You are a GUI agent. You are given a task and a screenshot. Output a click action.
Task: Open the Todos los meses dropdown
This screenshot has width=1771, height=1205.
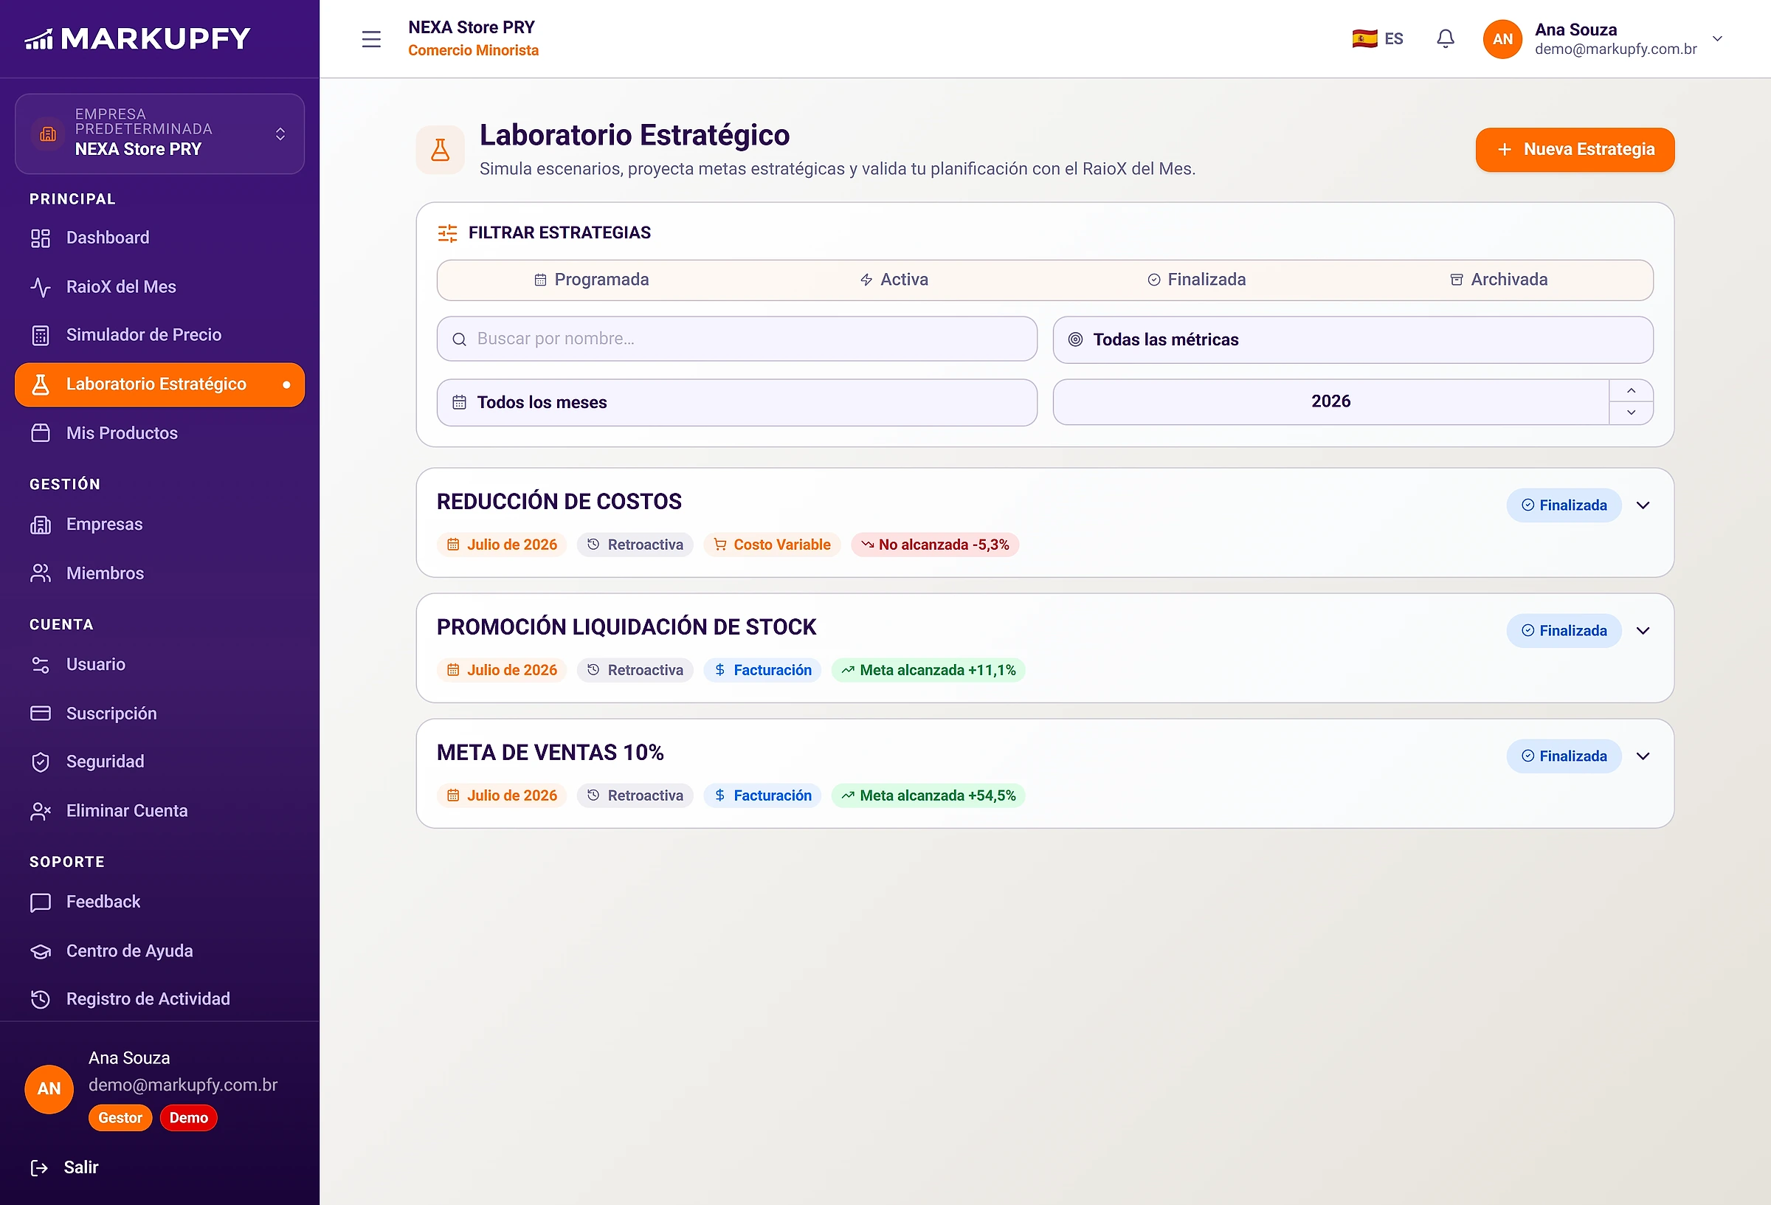click(737, 402)
